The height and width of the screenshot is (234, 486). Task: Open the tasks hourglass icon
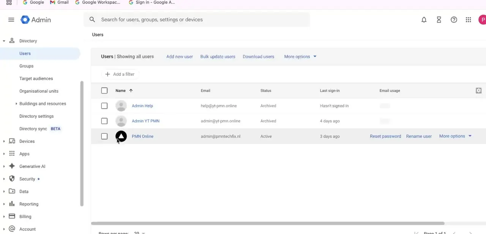coord(439,20)
